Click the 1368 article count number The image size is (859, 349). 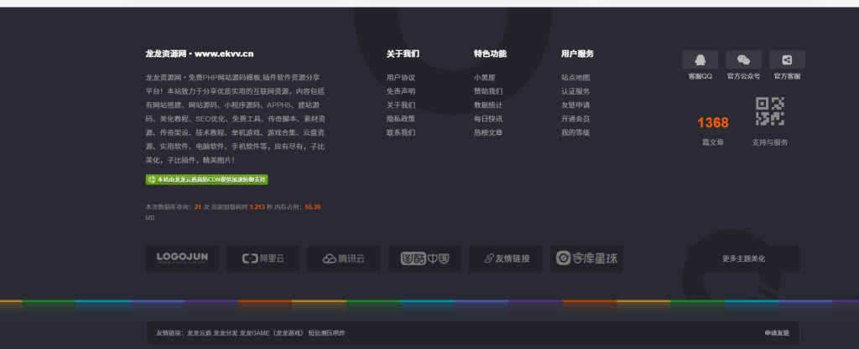(x=713, y=122)
